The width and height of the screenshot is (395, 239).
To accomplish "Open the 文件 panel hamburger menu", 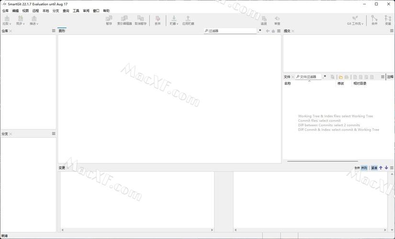I will tap(383, 77).
